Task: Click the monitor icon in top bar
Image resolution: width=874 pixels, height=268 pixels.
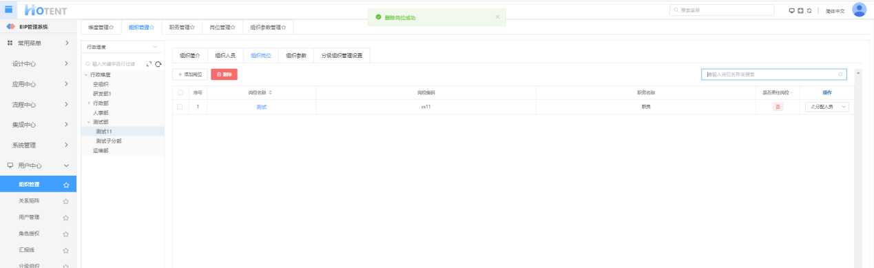Action: point(792,10)
